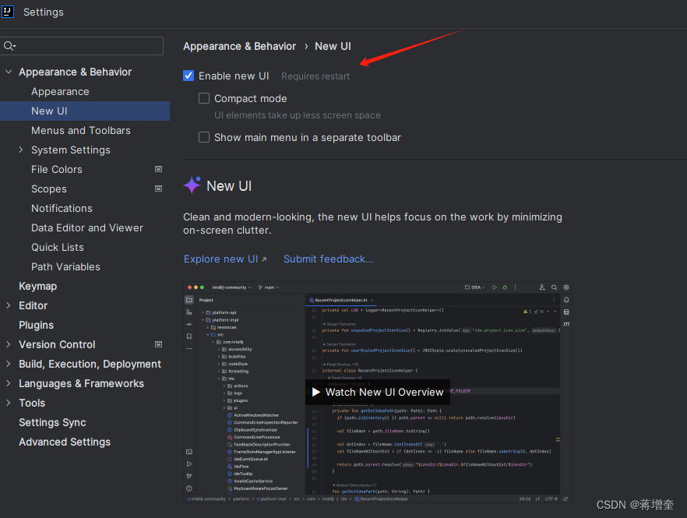Viewport: 687px width, 518px height.
Task: Click the Submit feedback link
Action: point(328,259)
